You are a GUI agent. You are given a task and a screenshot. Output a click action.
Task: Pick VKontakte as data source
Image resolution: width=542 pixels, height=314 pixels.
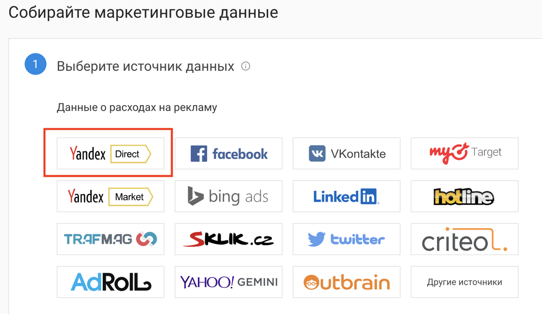[346, 154]
